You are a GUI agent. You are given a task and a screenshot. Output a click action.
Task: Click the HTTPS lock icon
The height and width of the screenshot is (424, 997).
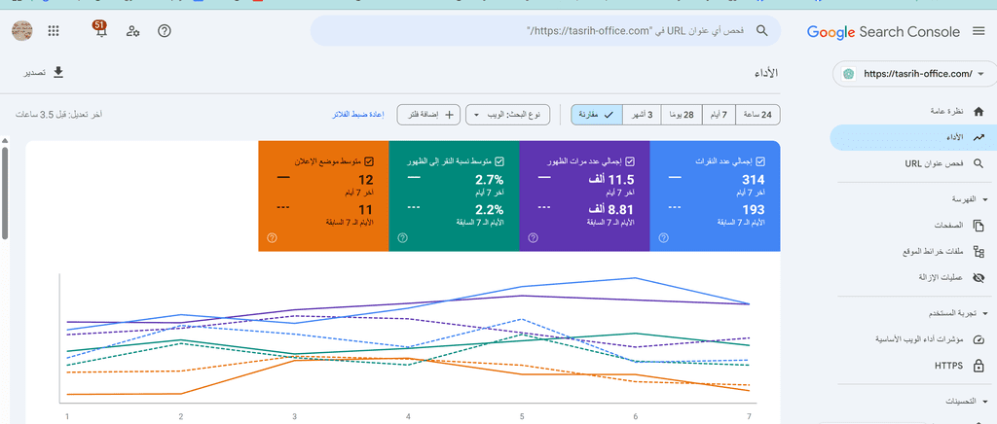(x=979, y=366)
